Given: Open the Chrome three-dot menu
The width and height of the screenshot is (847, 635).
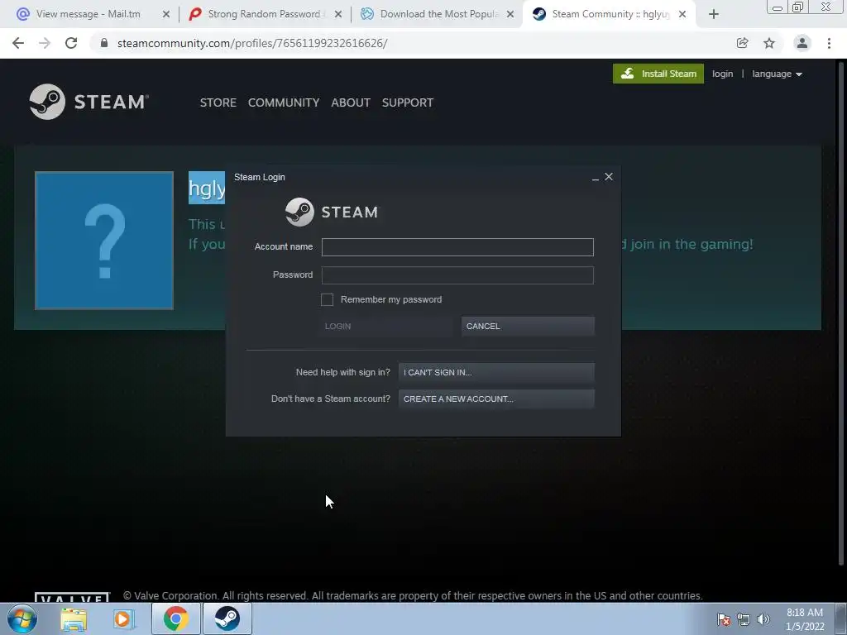Looking at the screenshot, I should (829, 43).
